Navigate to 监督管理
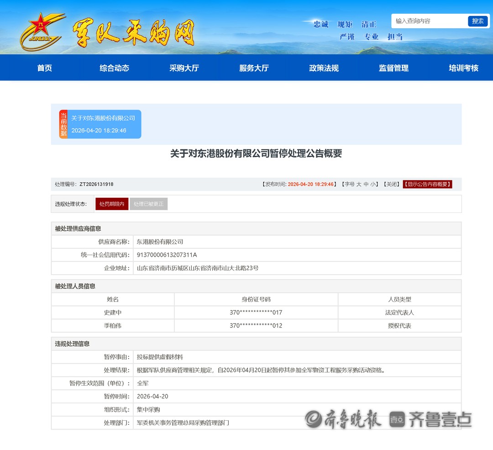 pyautogui.click(x=394, y=68)
